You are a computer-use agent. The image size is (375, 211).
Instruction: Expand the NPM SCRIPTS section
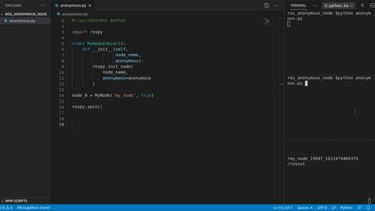[16, 200]
